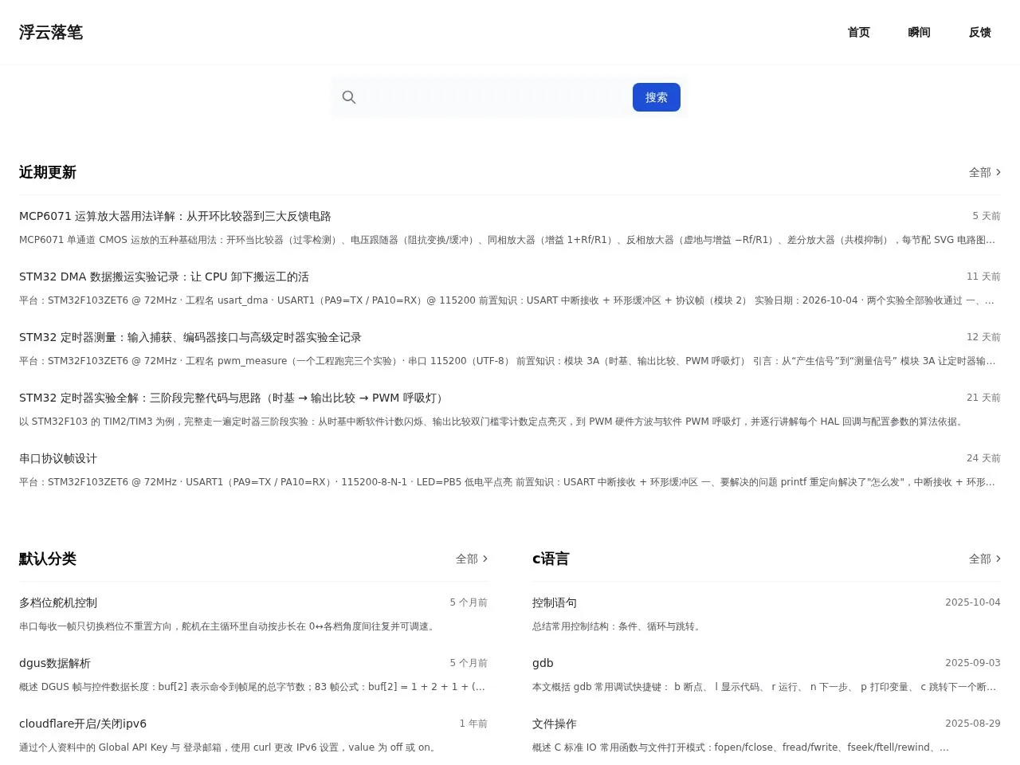
Task: Click the 12 天前 timestamp
Action: [x=983, y=337]
